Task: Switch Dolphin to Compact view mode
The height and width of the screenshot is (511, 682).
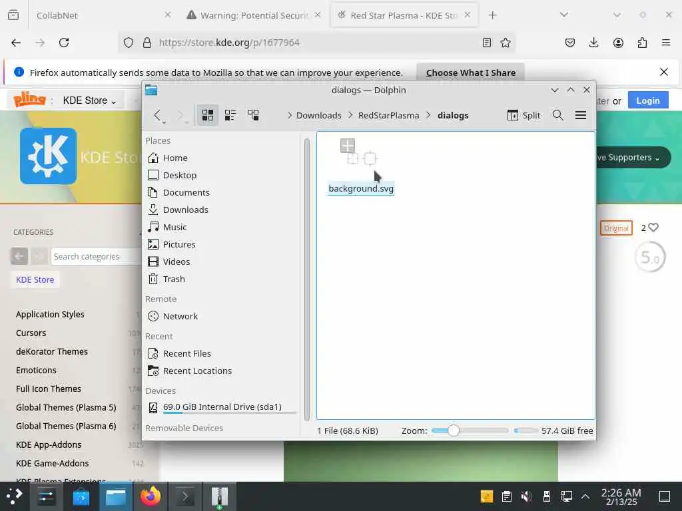Action: point(230,115)
